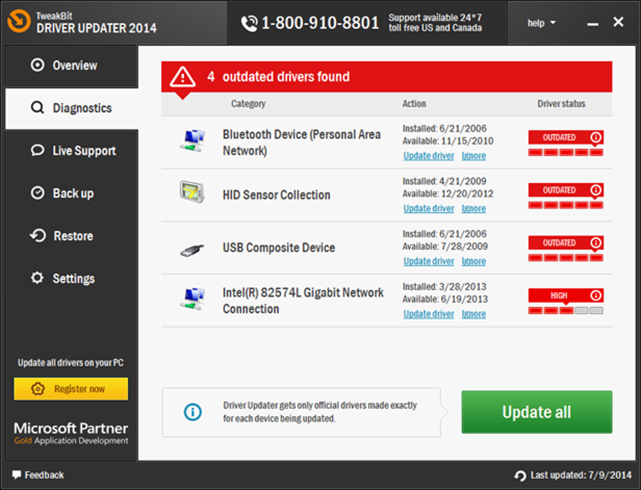Update driver for HID Sensor Collection

pos(429,209)
